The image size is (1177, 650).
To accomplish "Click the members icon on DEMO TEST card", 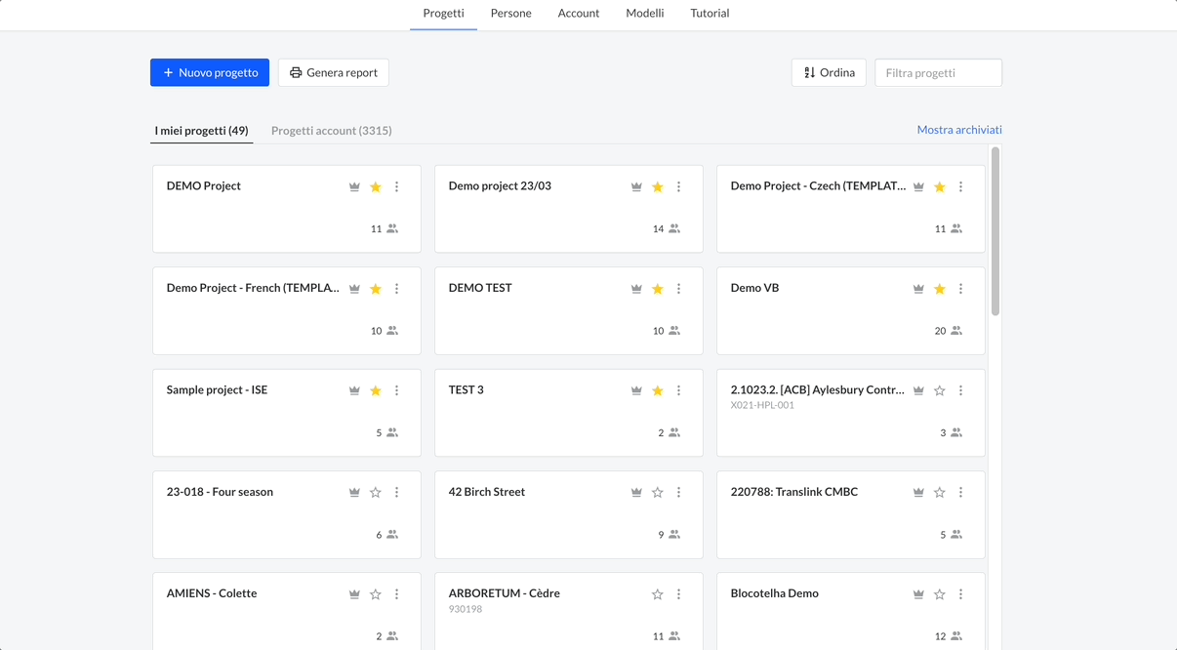I will point(674,331).
